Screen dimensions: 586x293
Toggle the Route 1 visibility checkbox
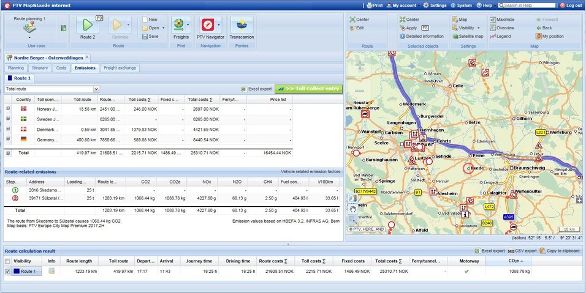coord(7,272)
